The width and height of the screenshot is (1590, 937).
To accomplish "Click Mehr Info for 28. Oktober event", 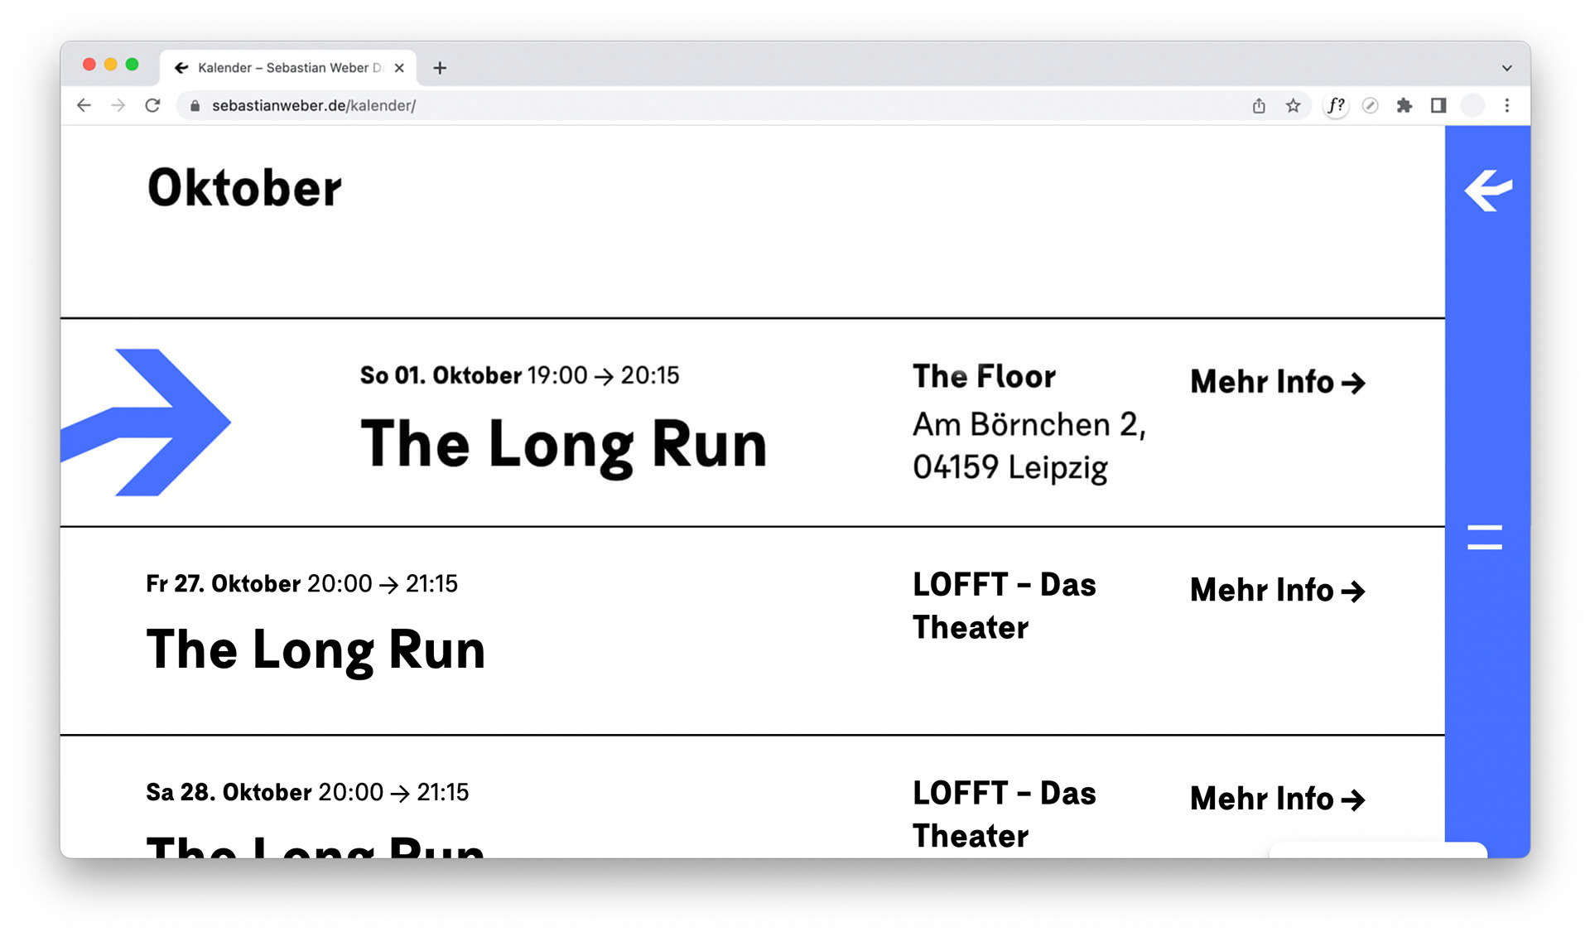I will pyautogui.click(x=1277, y=799).
